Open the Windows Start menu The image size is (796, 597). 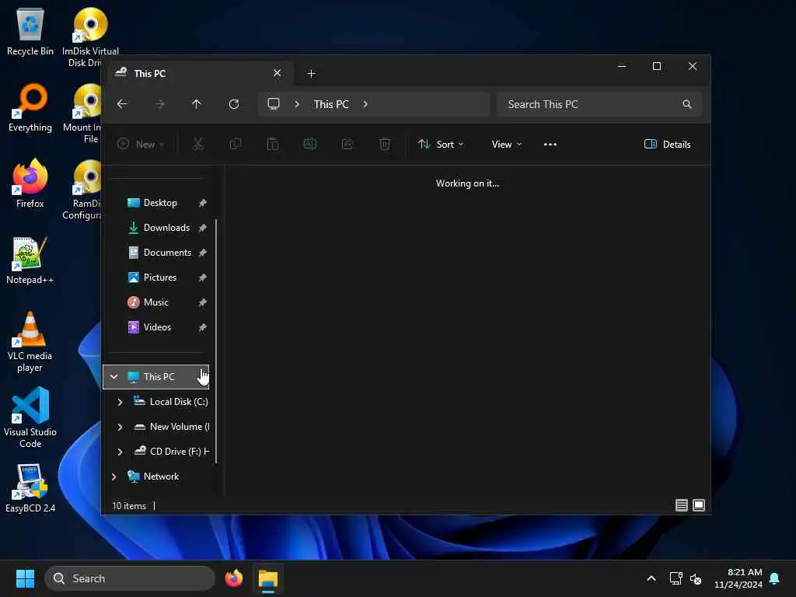point(25,578)
